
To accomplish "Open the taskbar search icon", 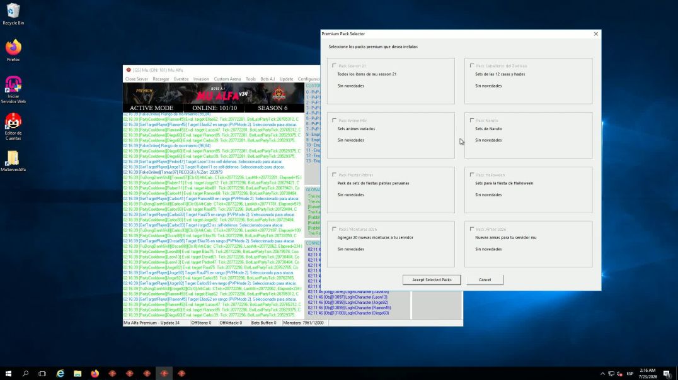I will [x=25, y=374].
